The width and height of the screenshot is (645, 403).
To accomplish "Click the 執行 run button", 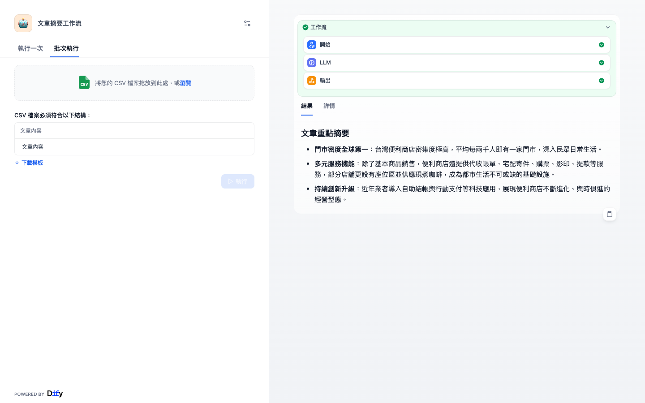I will tap(238, 181).
